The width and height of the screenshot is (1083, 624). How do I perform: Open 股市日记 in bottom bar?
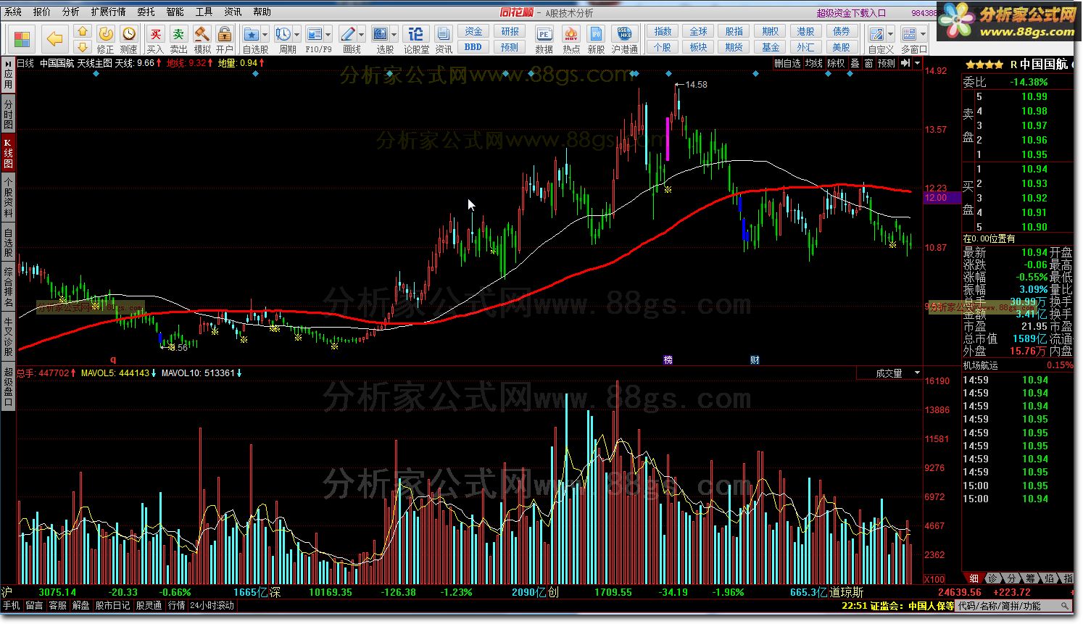click(112, 605)
